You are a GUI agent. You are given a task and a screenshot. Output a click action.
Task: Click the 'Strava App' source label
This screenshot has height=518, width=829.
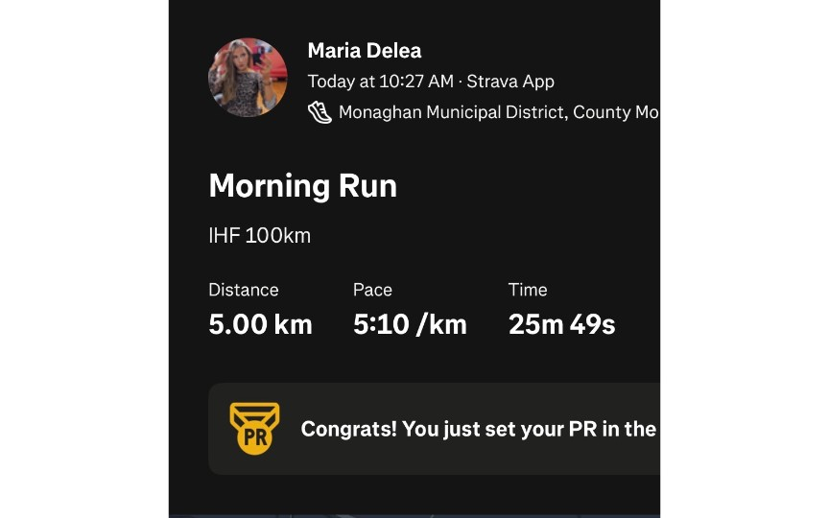pos(510,82)
